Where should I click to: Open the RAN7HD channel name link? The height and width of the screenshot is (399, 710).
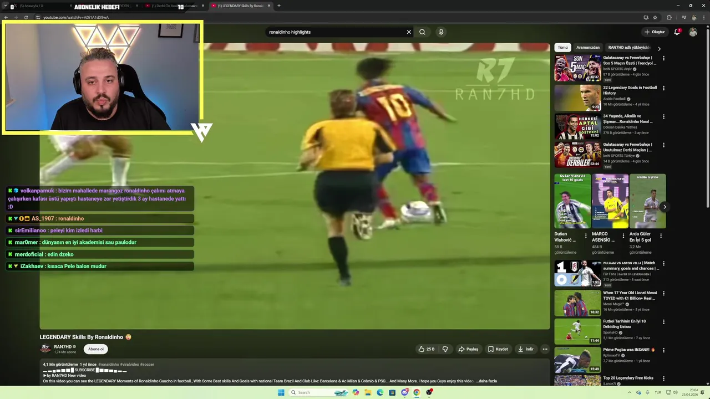click(x=63, y=347)
